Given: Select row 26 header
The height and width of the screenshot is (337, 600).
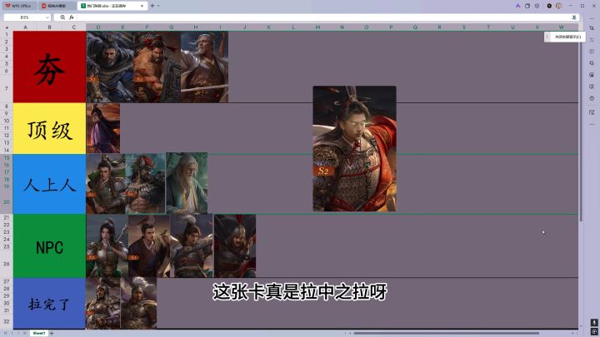Looking at the screenshot, I should (7, 264).
